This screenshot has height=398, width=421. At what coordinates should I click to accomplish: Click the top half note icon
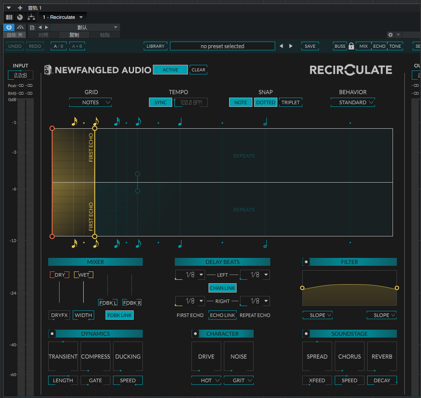point(265,122)
